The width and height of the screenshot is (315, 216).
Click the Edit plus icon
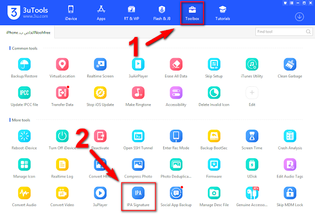pos(252,93)
